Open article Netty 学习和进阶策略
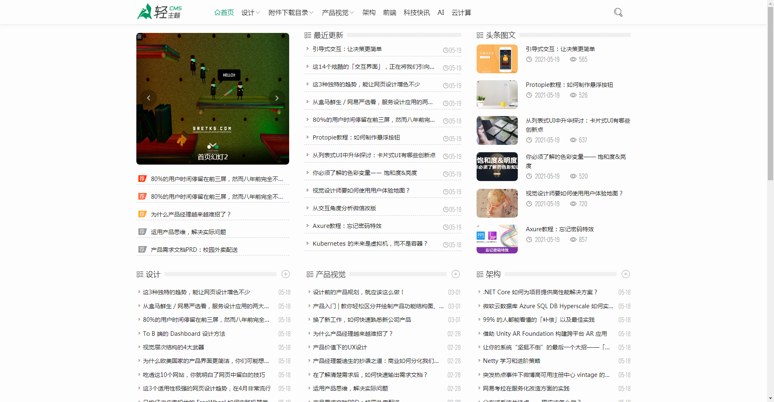The width and height of the screenshot is (774, 402). [x=512, y=361]
